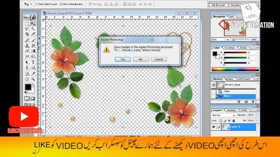Open Color panel flyout menu arrow
This screenshot has width=280, height=157.
(258, 48)
